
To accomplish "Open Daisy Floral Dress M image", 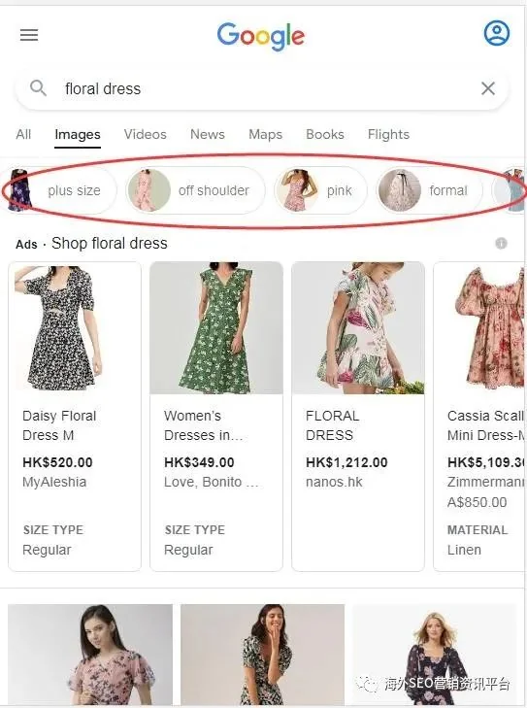I will 75,328.
